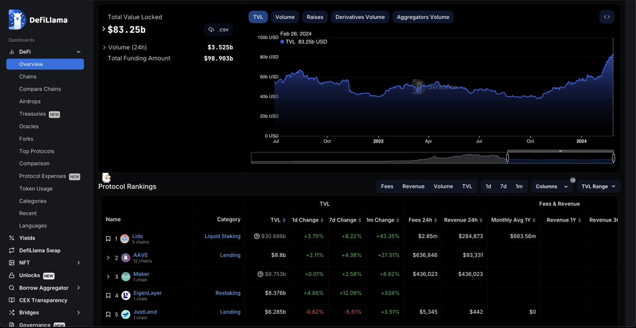
Task: Sort by the TVL column arrows
Action: click(x=285, y=220)
